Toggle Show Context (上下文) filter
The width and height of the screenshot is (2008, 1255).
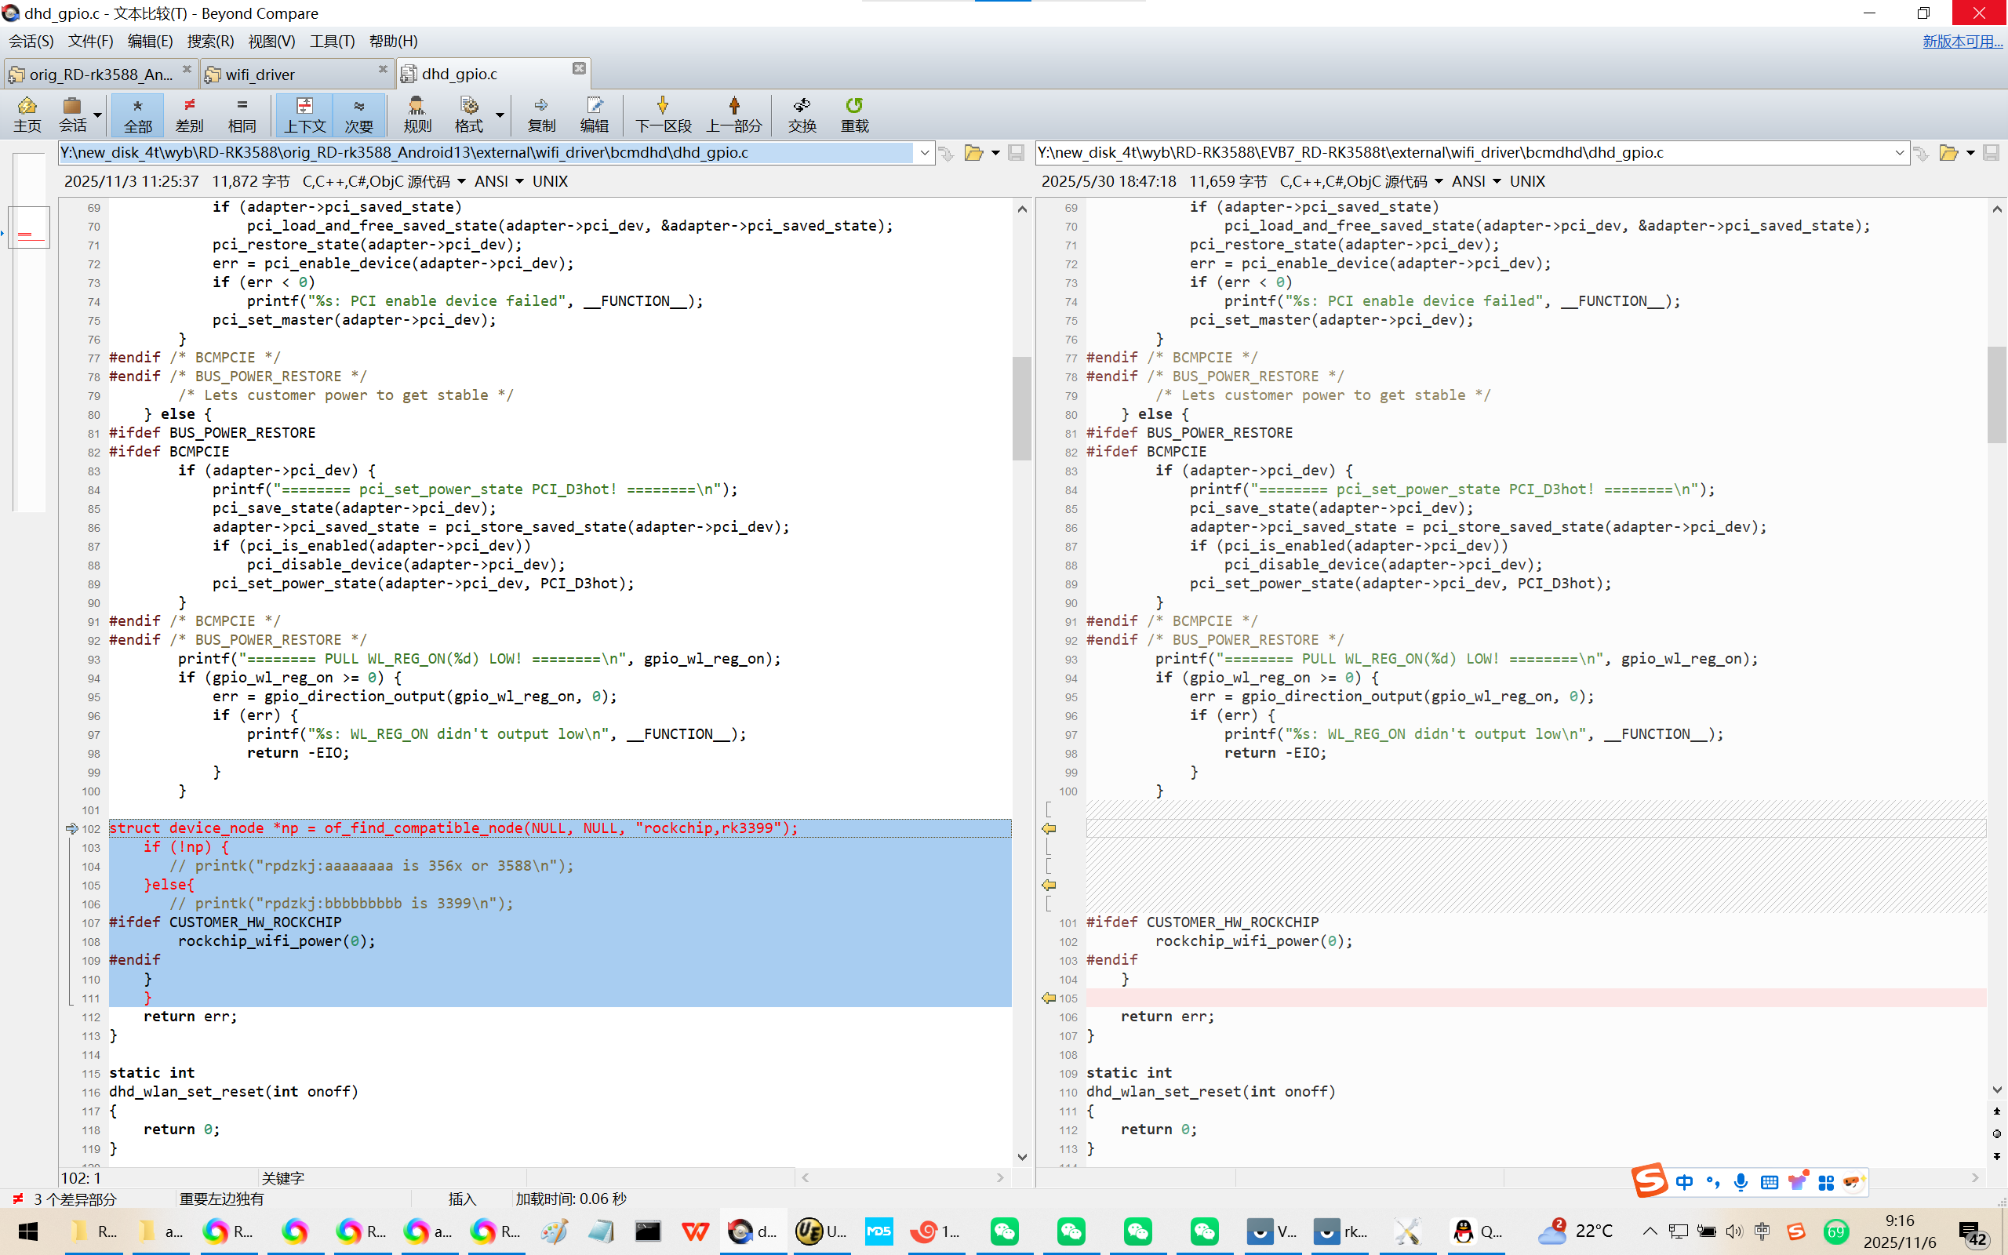pos(304,114)
